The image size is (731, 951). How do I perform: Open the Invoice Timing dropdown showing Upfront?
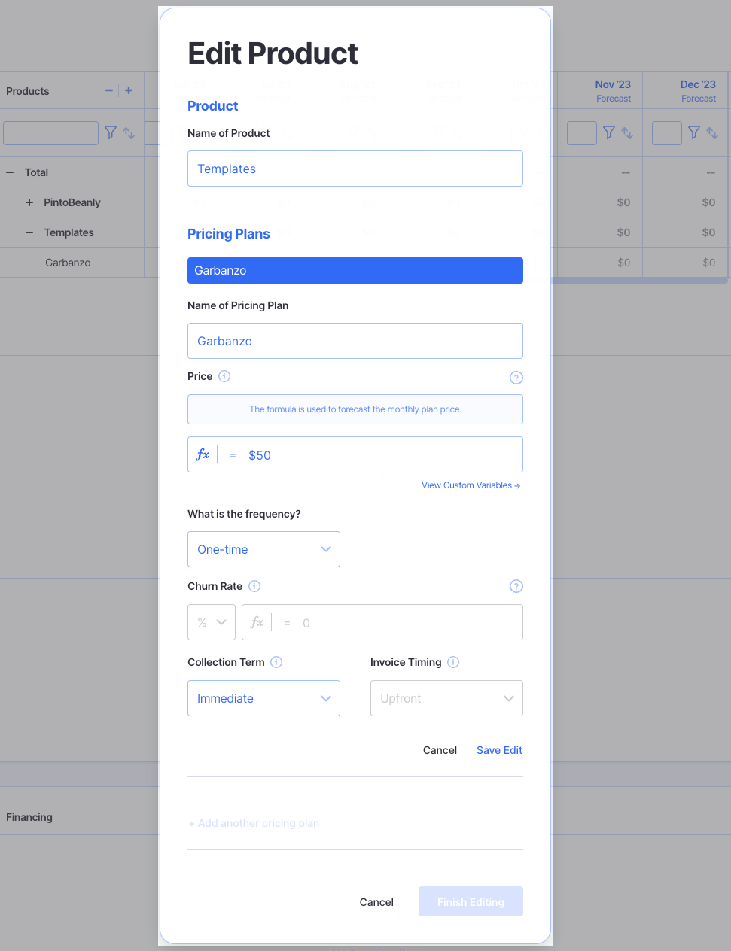click(446, 698)
